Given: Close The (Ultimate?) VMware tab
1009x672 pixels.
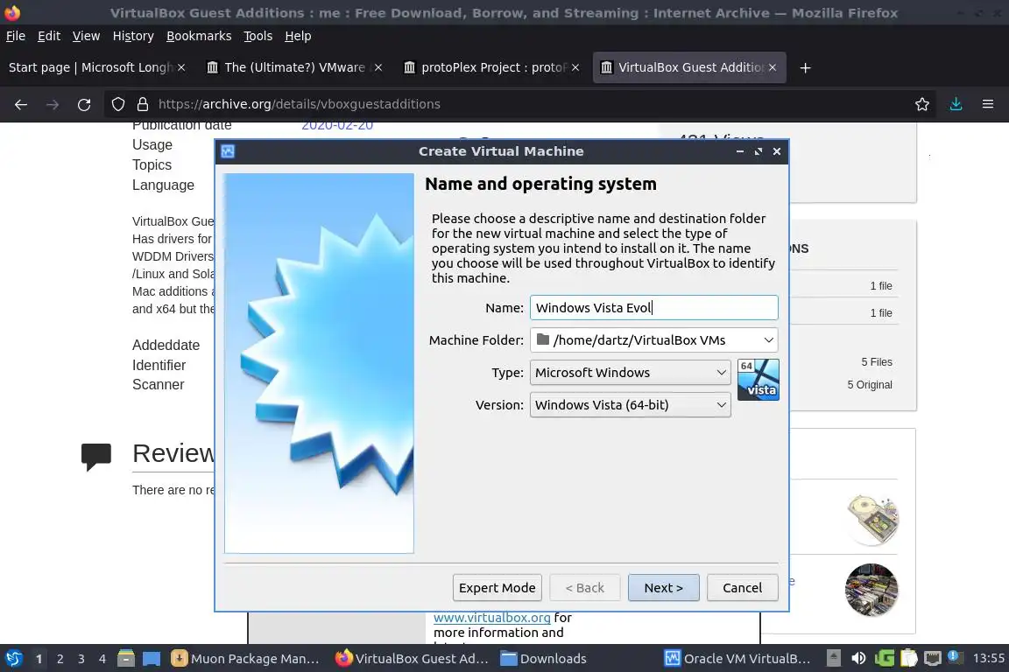Looking at the screenshot, I should coord(378,67).
